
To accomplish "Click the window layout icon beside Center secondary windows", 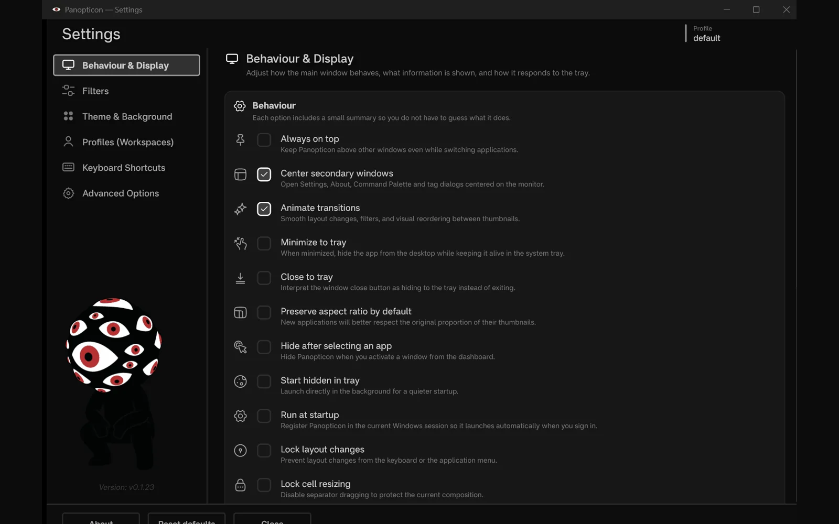I will [x=240, y=174].
